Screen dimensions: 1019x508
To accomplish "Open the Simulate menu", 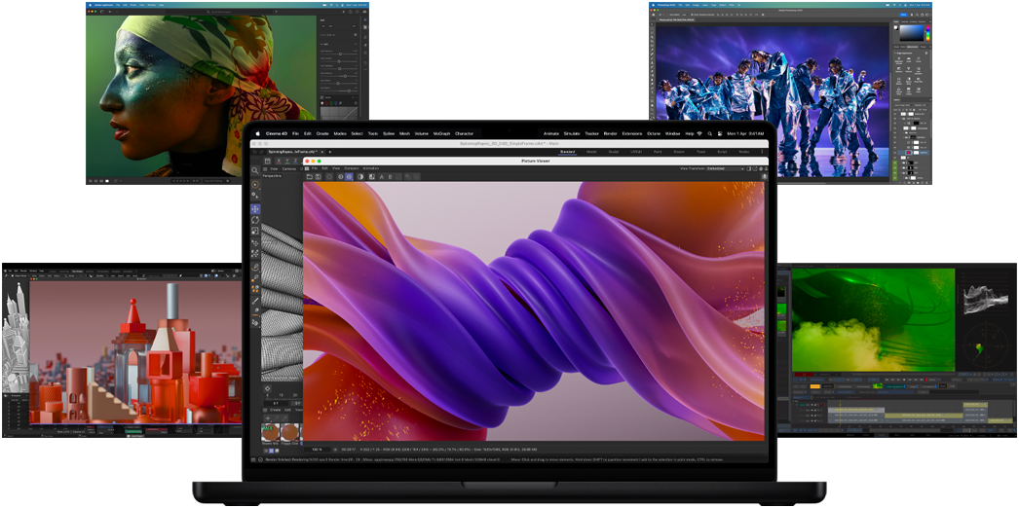I will pyautogui.click(x=572, y=133).
